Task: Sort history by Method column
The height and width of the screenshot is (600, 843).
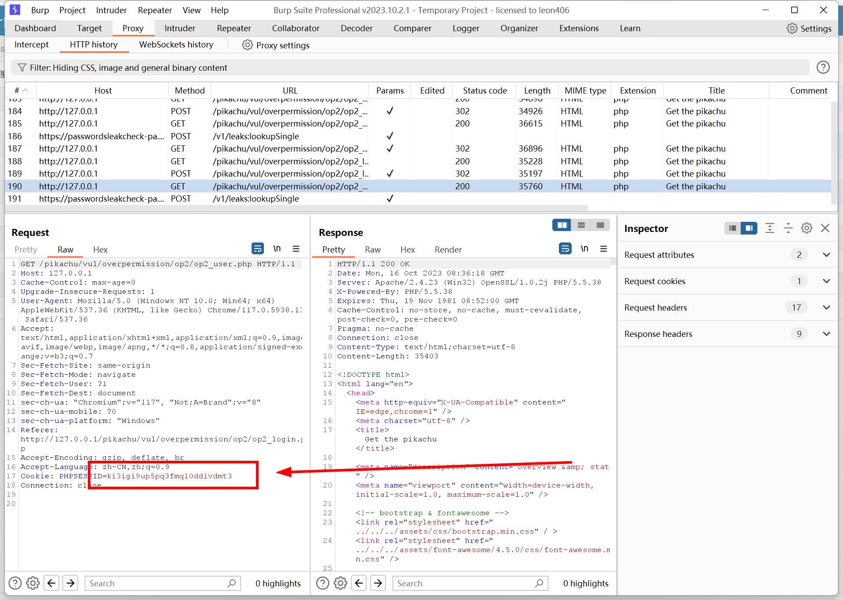Action: click(x=189, y=90)
